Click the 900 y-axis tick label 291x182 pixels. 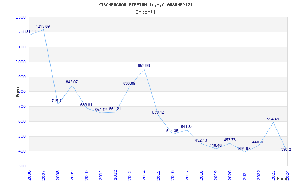click(x=22, y=77)
